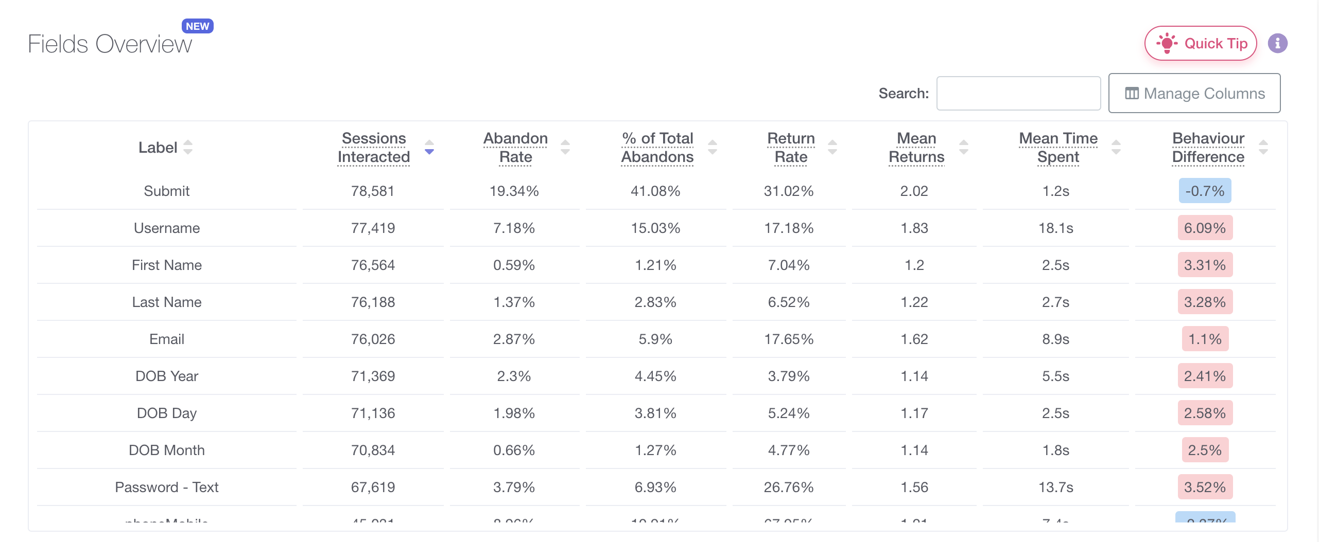
Task: Sort by % of Total Abandons arrows
Action: click(x=713, y=148)
